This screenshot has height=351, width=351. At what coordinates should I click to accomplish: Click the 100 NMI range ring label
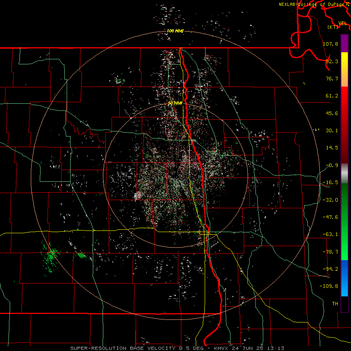pos(175,31)
